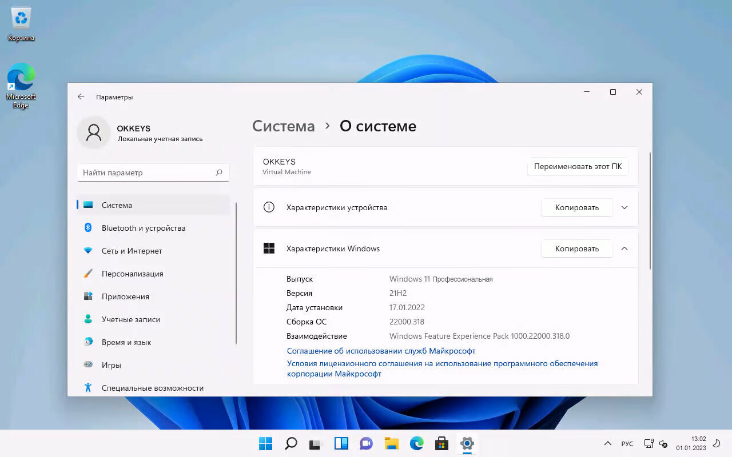Open Chat from the taskbar
This screenshot has width=732, height=457.
tap(366, 443)
